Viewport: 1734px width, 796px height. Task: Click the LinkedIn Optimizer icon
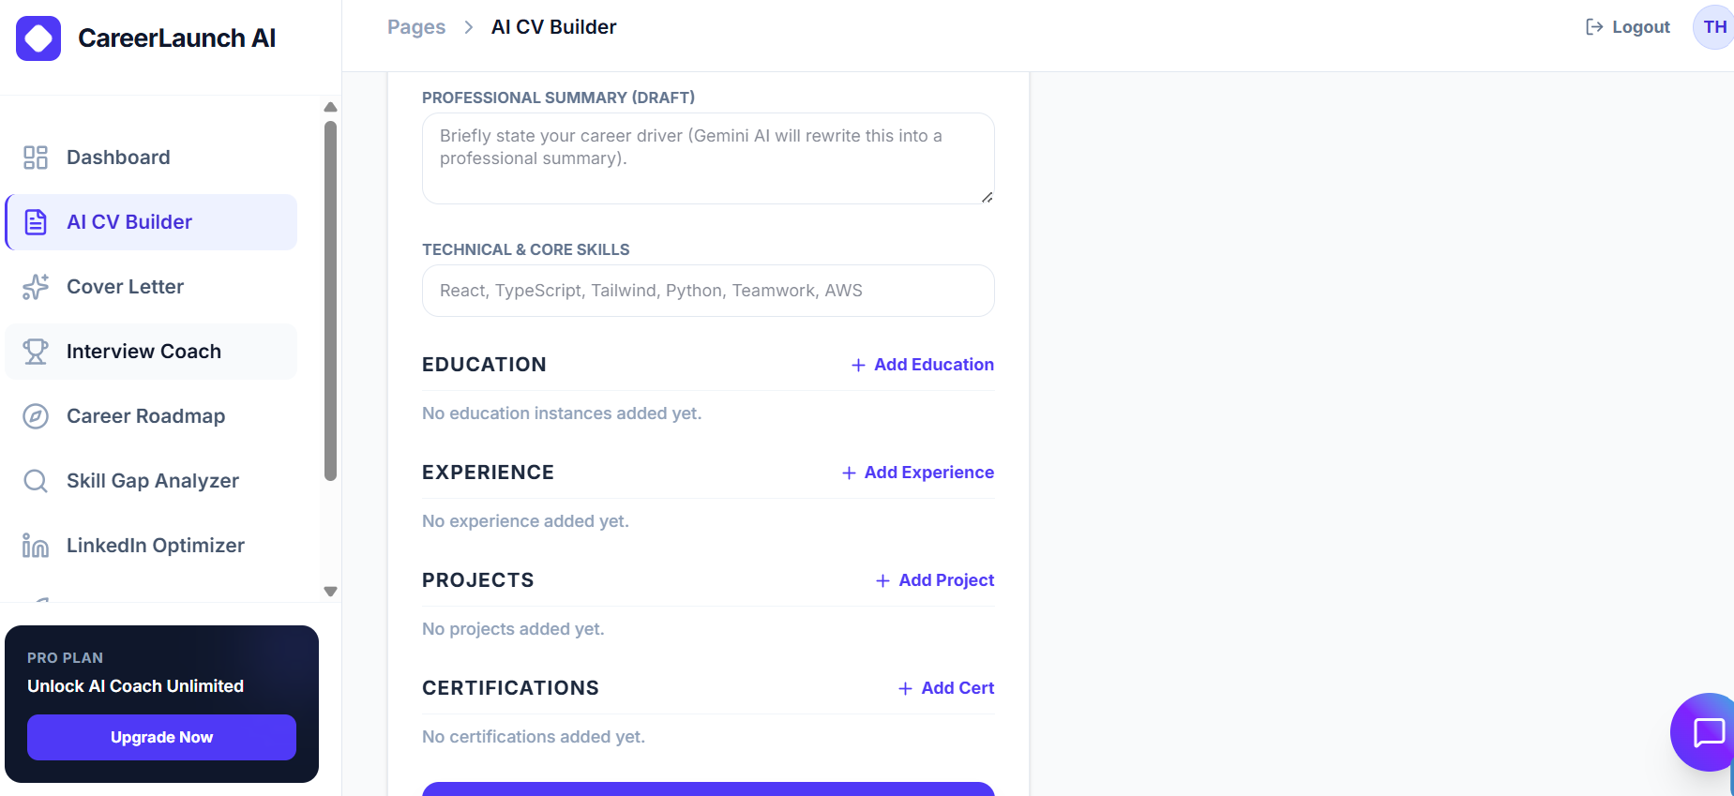coord(36,546)
